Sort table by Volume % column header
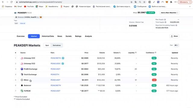The height and width of the screenshot is (108, 193). click(x=117, y=53)
